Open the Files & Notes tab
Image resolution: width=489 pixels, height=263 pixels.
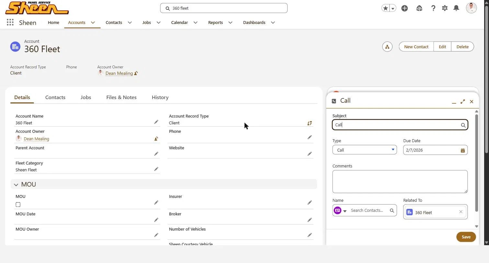(121, 97)
